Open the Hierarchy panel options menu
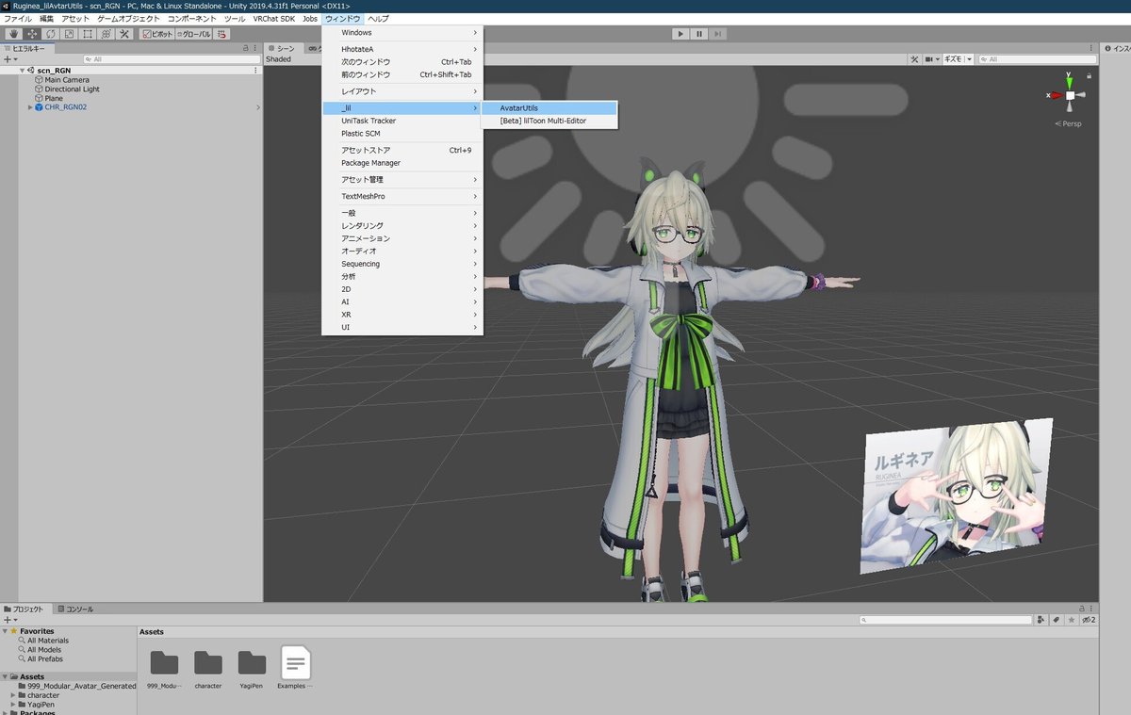The width and height of the screenshot is (1131, 715). click(256, 48)
